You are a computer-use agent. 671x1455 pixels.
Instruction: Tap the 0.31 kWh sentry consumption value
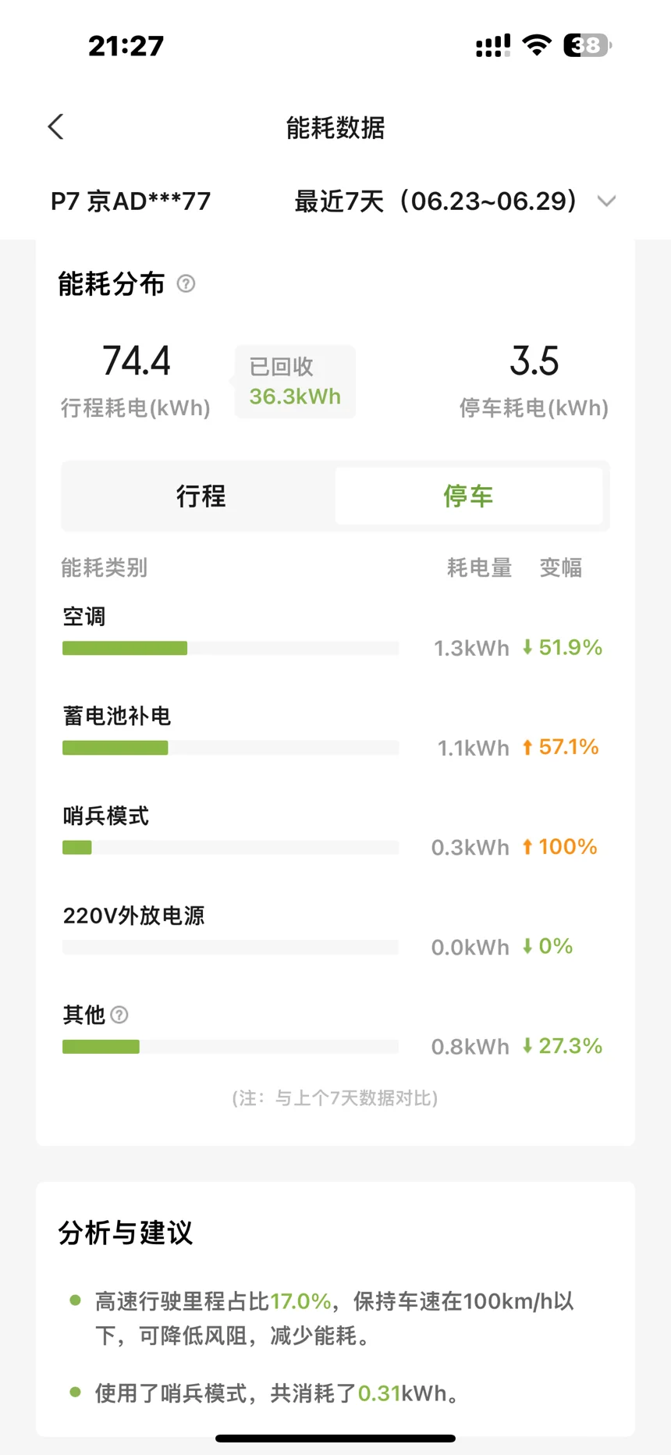pos(379,1393)
